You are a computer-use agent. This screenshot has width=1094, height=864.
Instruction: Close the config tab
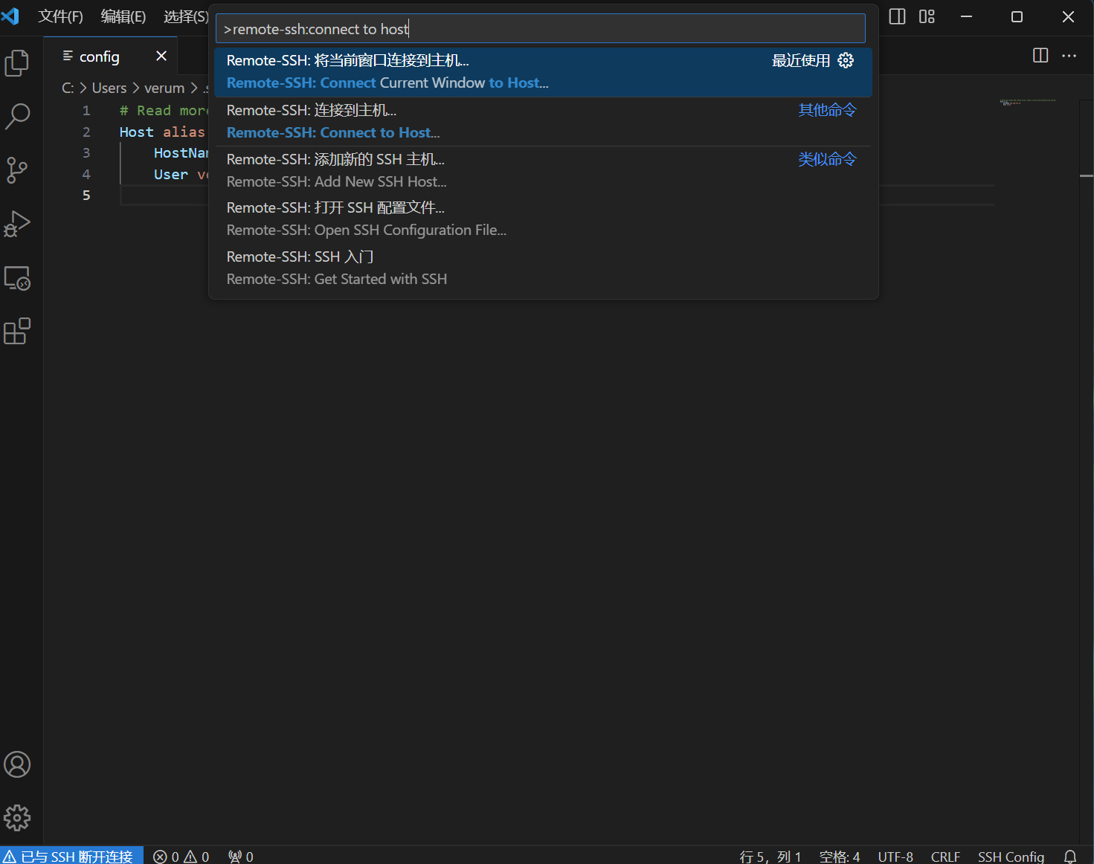click(x=161, y=56)
